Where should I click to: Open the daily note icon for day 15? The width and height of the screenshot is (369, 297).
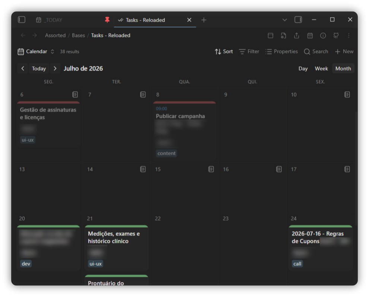coord(211,169)
